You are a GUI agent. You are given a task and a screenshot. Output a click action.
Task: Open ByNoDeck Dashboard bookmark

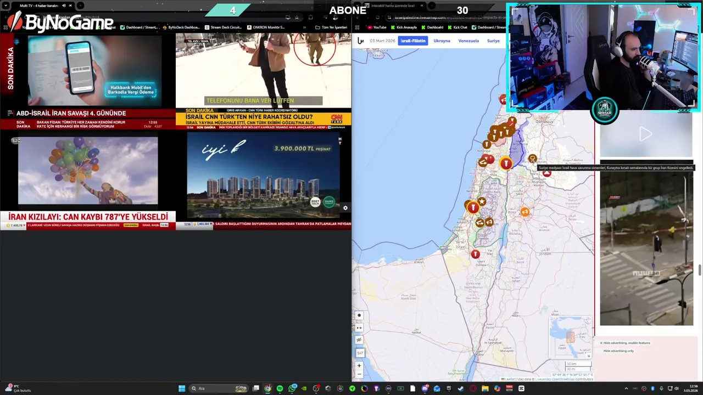click(x=181, y=27)
